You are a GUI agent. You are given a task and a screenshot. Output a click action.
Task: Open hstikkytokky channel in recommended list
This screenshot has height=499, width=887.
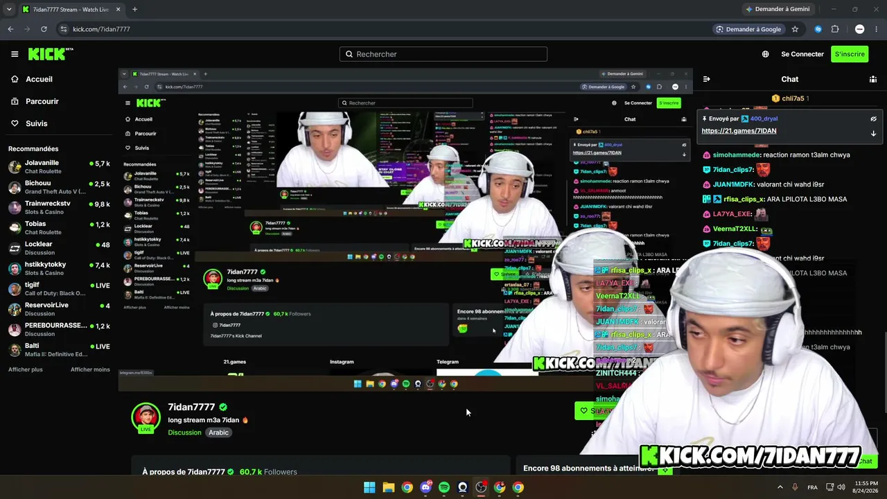pos(59,268)
